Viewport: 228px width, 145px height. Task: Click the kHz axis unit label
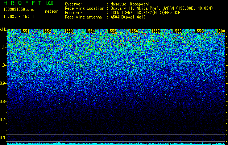tap(3, 29)
